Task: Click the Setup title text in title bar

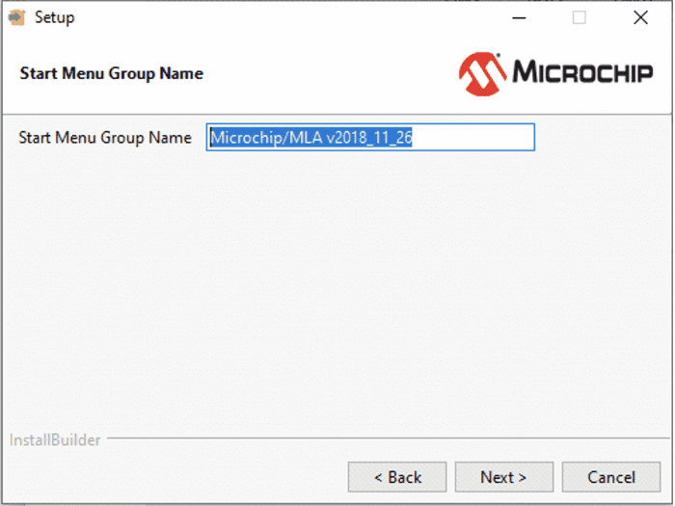Action: [x=54, y=17]
